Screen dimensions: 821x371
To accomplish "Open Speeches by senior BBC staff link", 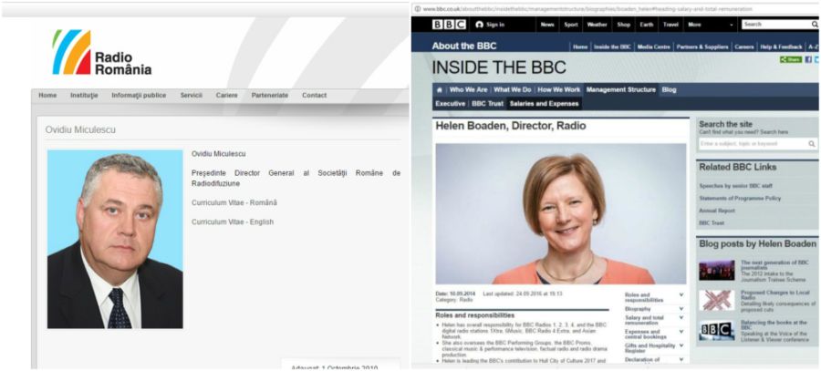I will point(735,186).
